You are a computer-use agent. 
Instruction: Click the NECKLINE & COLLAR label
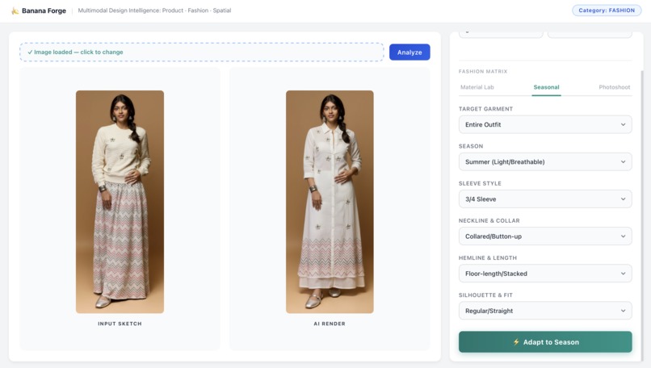[x=489, y=220]
